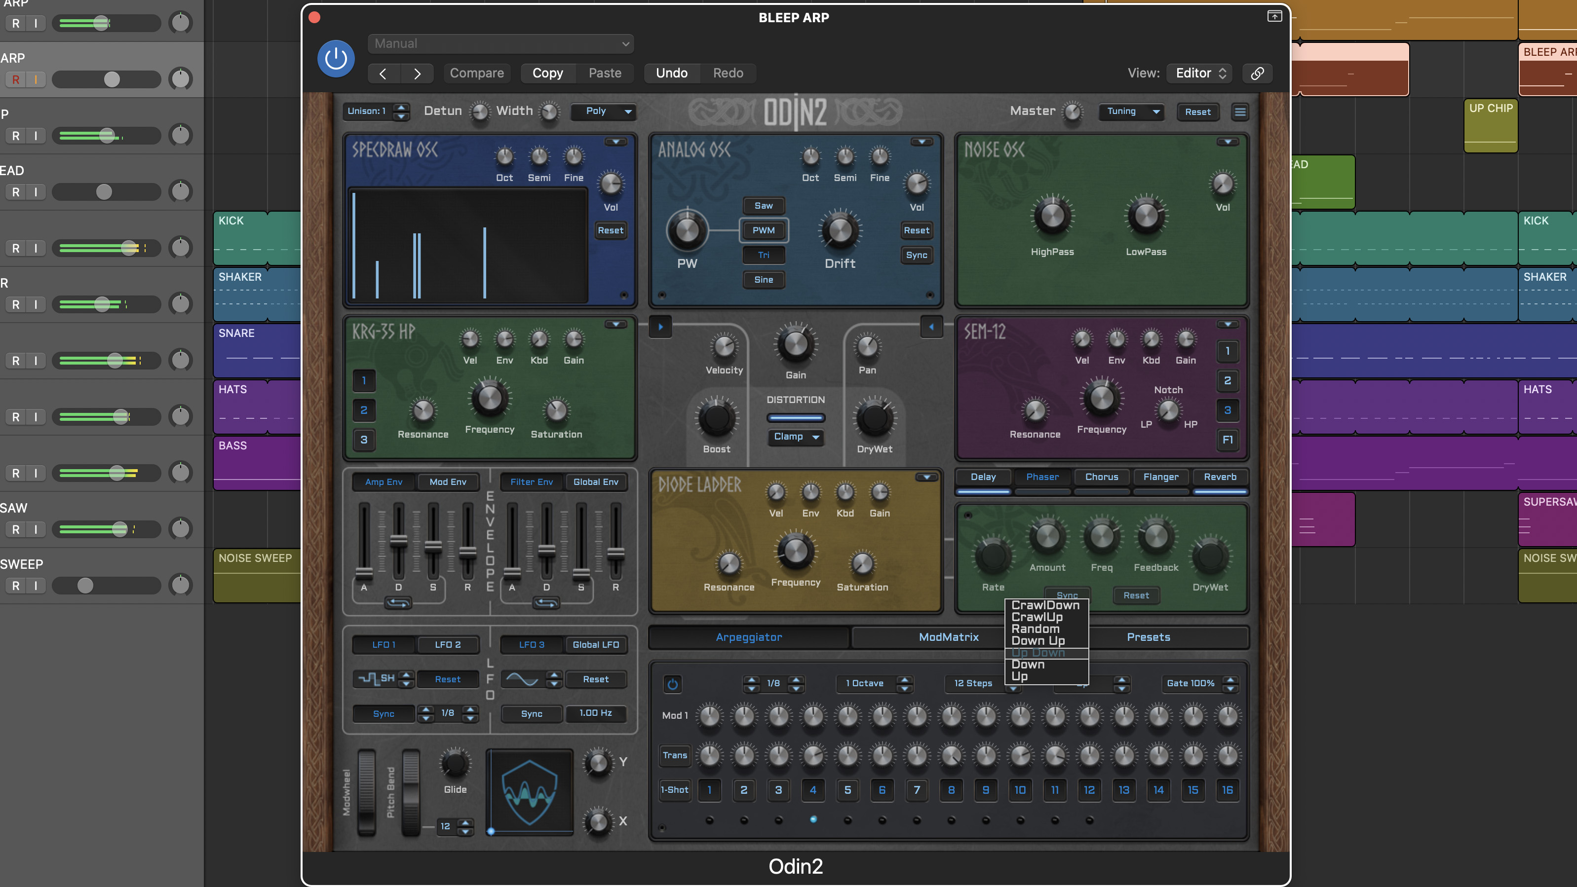Increase the Unison voice count stepper
The height and width of the screenshot is (887, 1577).
tap(401, 107)
